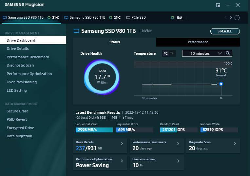The image size is (250, 176).
Task: Switch to the Performance tab
Action: pyautogui.click(x=198, y=42)
